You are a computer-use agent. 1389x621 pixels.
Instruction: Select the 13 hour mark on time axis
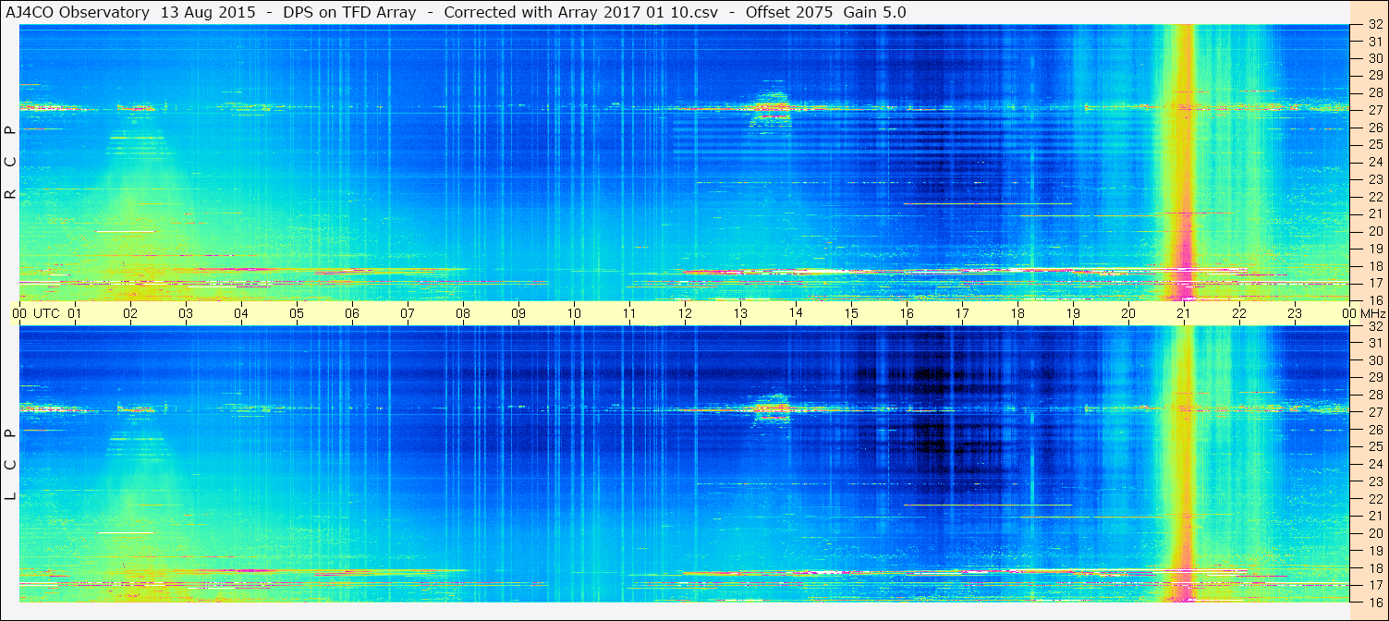click(740, 313)
